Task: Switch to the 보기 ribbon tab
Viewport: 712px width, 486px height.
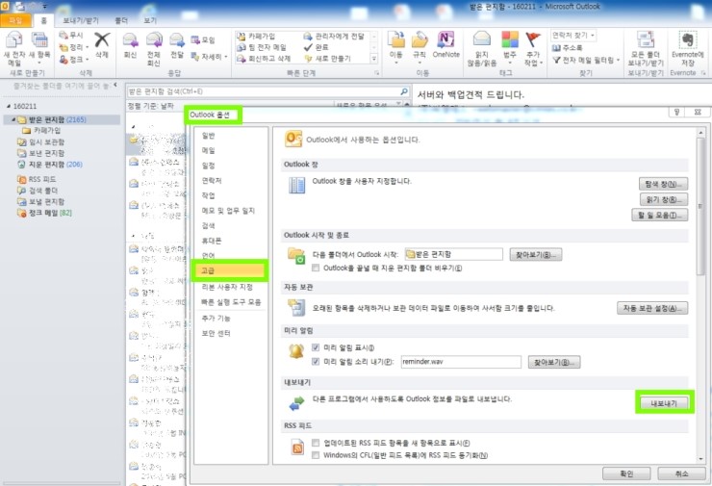Action: [x=150, y=20]
